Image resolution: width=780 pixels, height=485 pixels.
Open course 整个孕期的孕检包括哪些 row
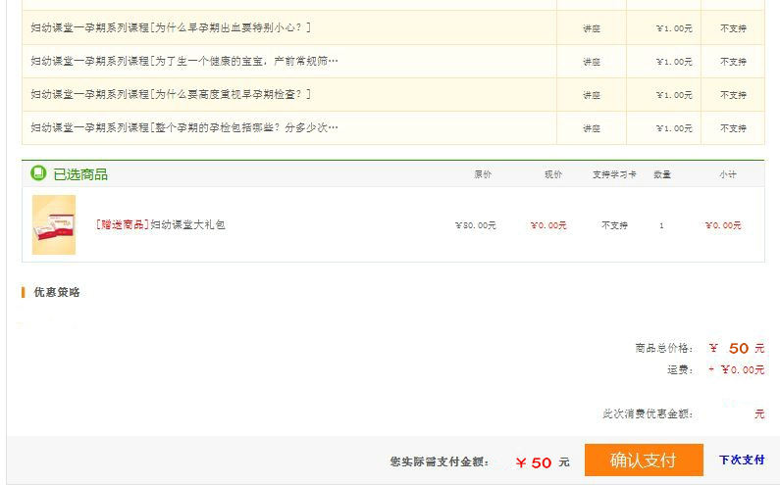(x=183, y=127)
